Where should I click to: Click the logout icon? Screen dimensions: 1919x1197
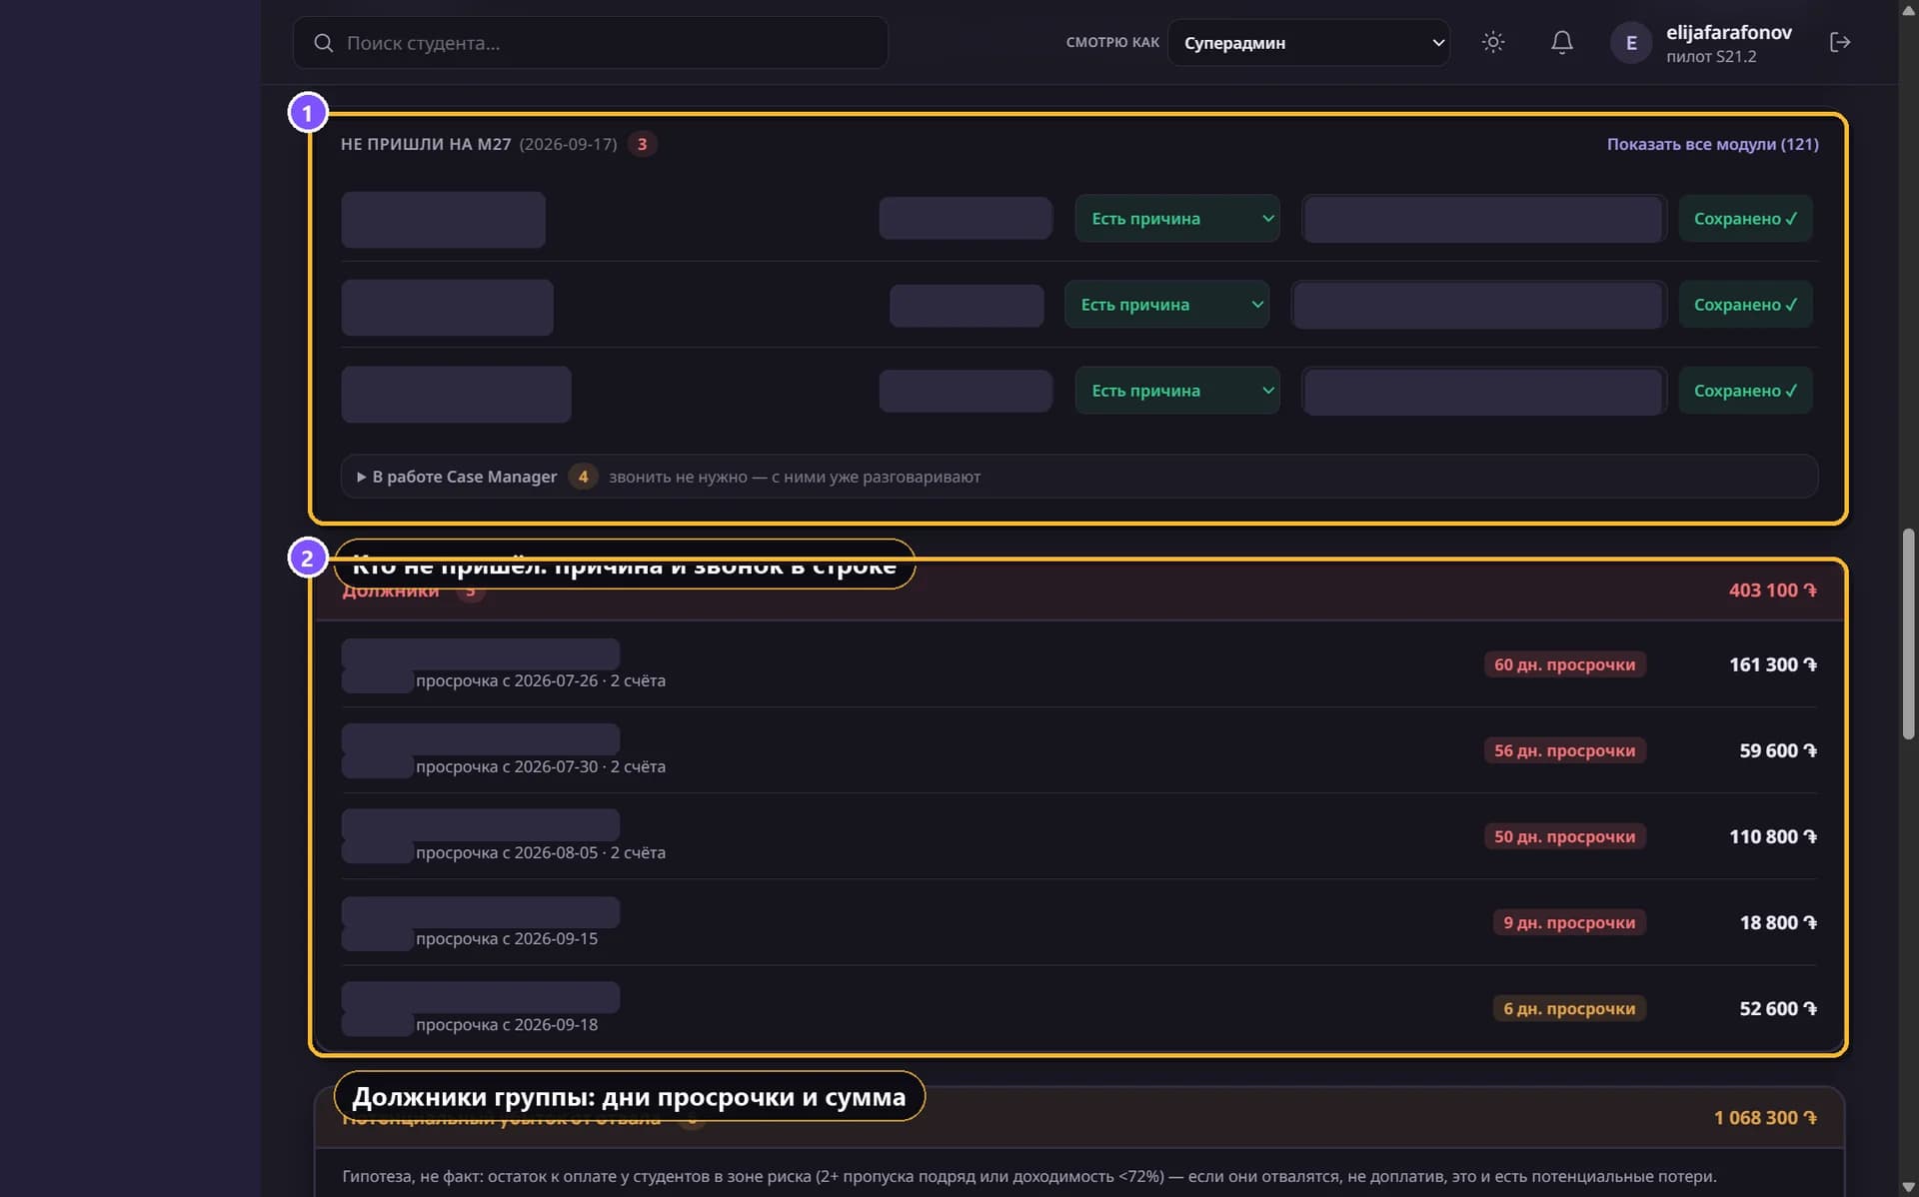pyautogui.click(x=1839, y=42)
